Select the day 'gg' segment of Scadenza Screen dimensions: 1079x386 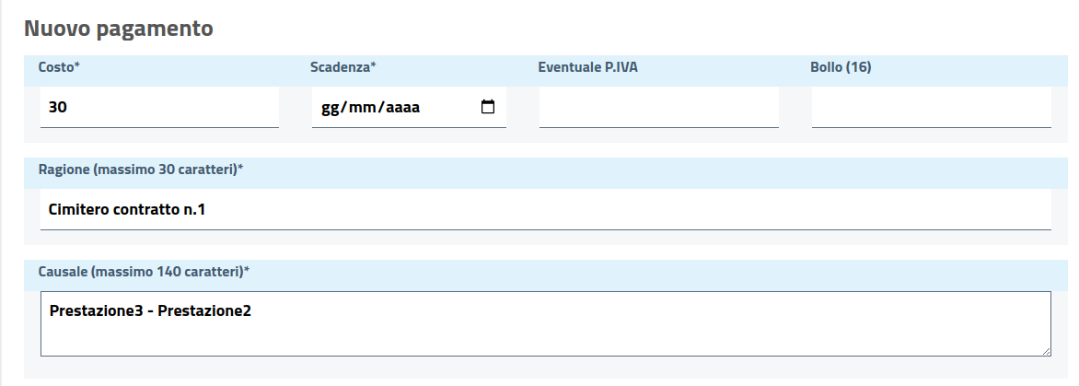[x=331, y=107]
